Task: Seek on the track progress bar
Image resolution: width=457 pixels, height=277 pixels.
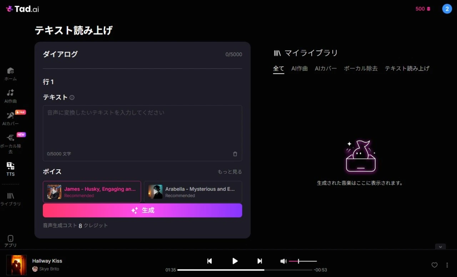Action: 245,270
